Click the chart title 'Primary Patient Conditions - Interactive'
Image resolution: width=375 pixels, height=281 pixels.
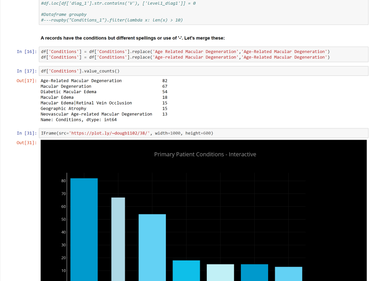pyautogui.click(x=205, y=155)
